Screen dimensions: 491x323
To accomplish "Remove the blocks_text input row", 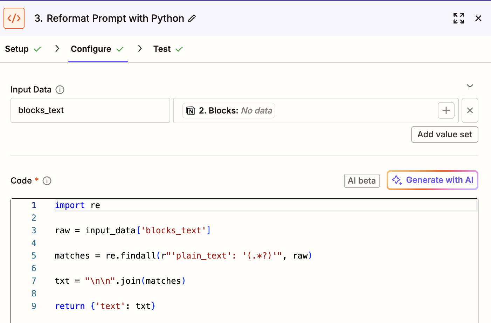I will coord(470,111).
